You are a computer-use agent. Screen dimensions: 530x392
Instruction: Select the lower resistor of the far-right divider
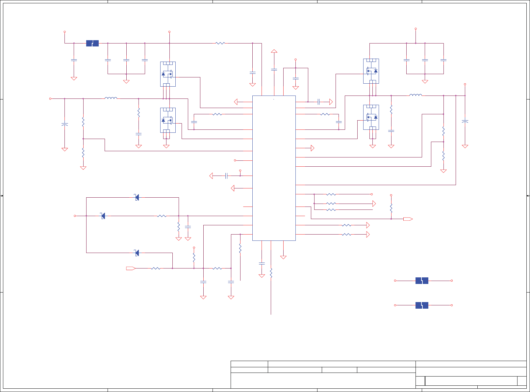click(443, 155)
